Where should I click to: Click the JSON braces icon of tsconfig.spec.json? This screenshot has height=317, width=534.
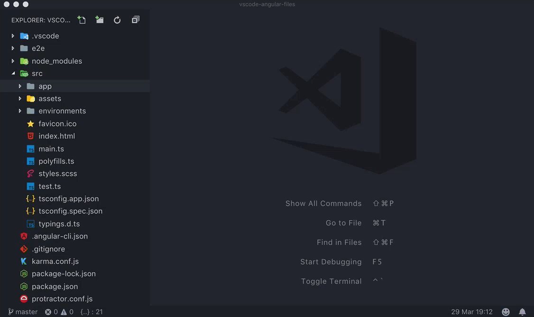[31, 211]
